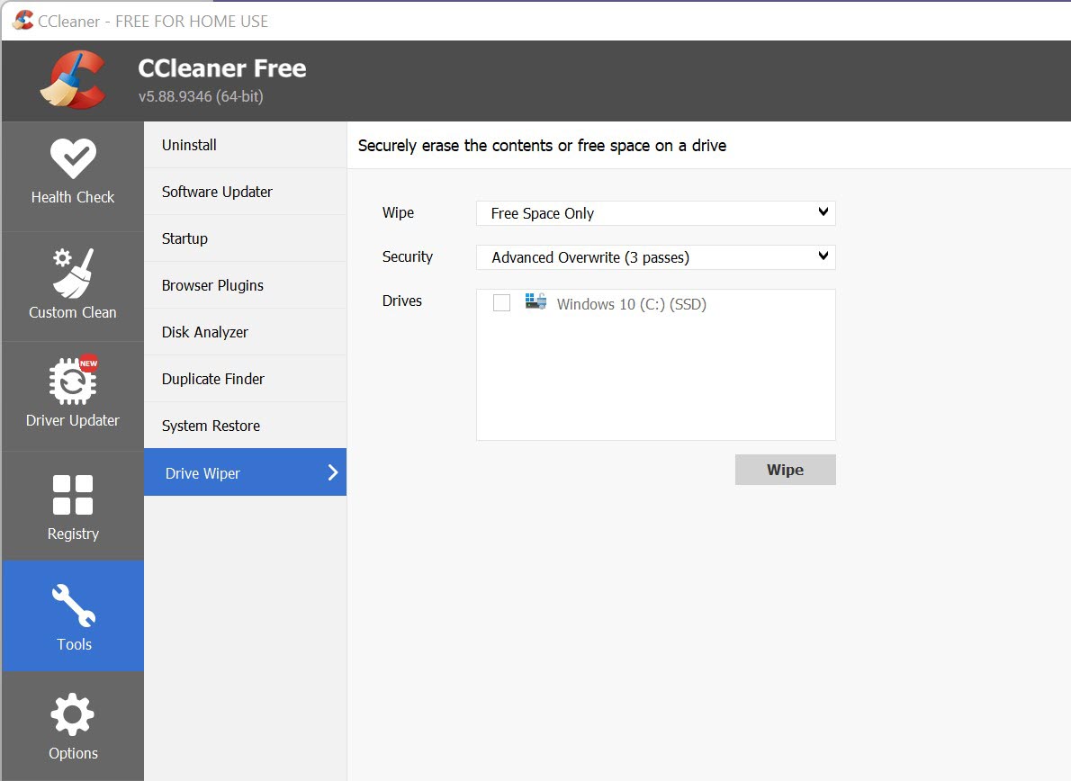
Task: Open the Startup tool
Action: [245, 238]
